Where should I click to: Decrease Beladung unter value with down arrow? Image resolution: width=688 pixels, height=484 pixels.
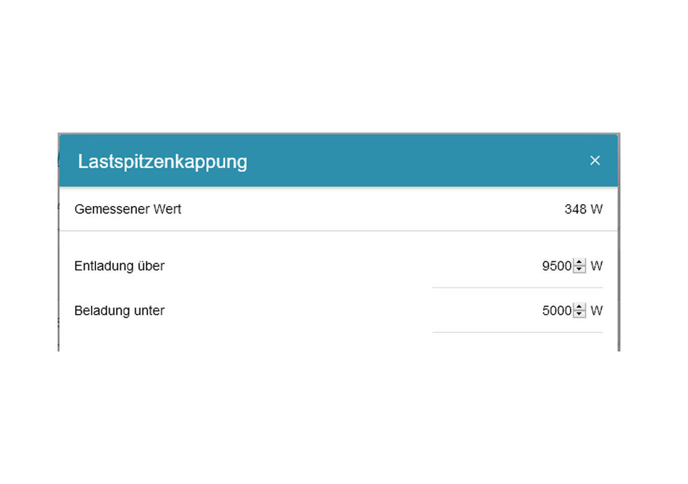580,314
